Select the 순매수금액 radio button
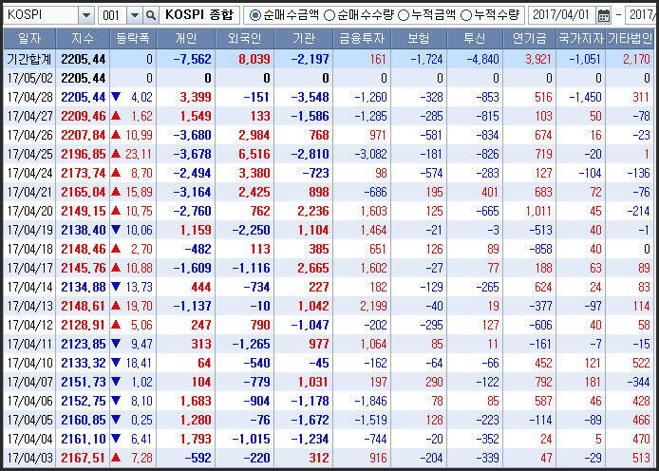 tap(254, 15)
